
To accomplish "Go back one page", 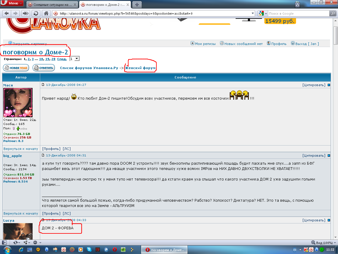I will click(7, 14).
